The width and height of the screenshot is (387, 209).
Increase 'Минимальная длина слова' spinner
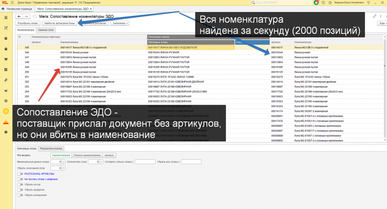click(63, 161)
